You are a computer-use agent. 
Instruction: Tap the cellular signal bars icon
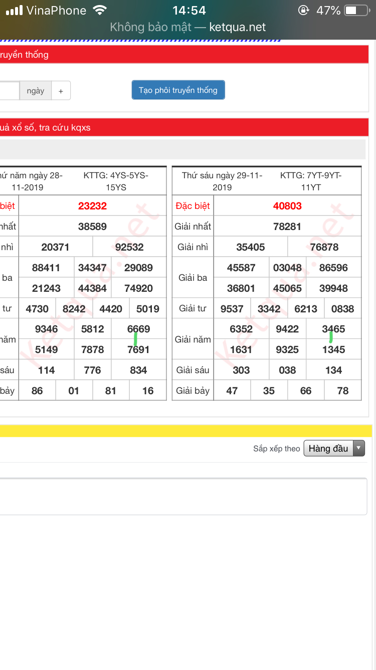tap(14, 10)
